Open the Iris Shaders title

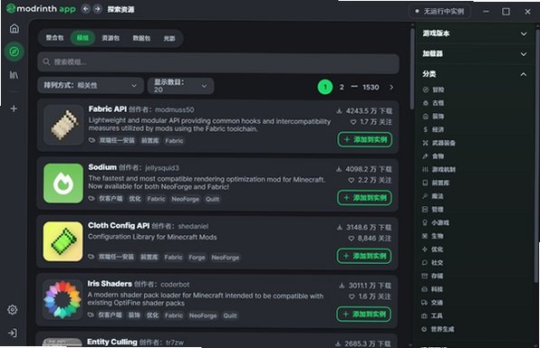(x=110, y=284)
